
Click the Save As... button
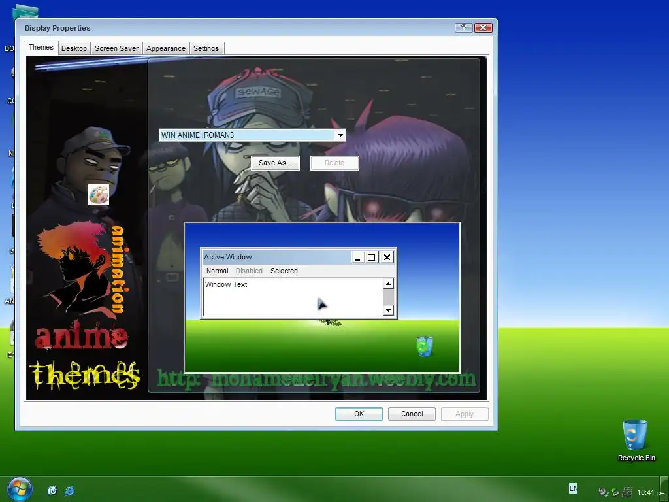(x=275, y=163)
